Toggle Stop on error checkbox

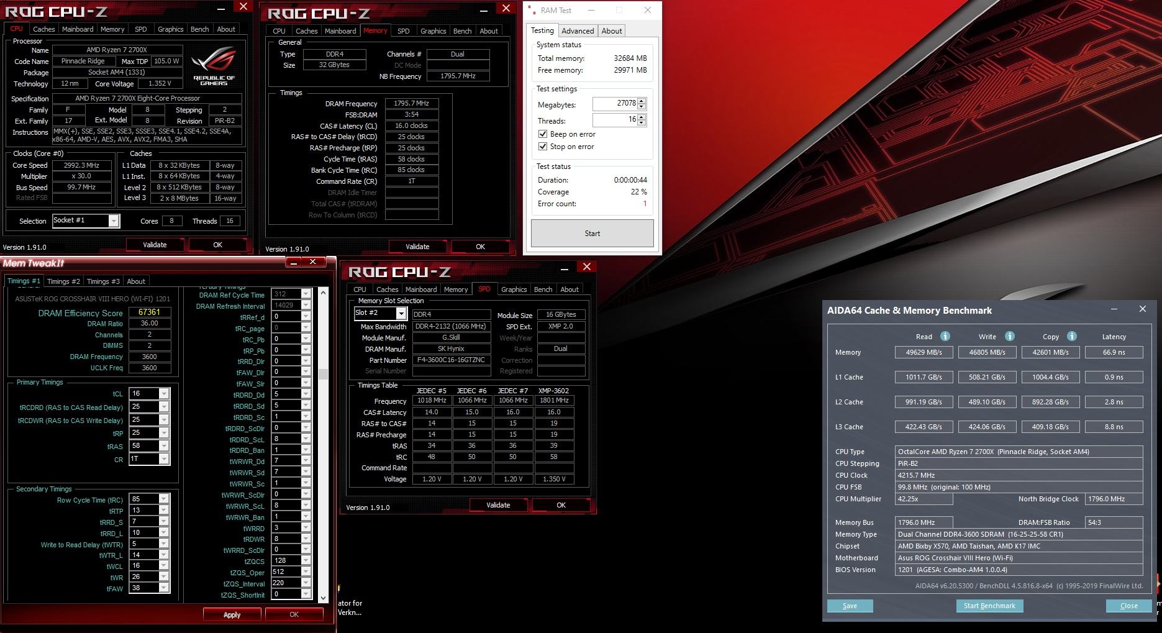point(543,147)
